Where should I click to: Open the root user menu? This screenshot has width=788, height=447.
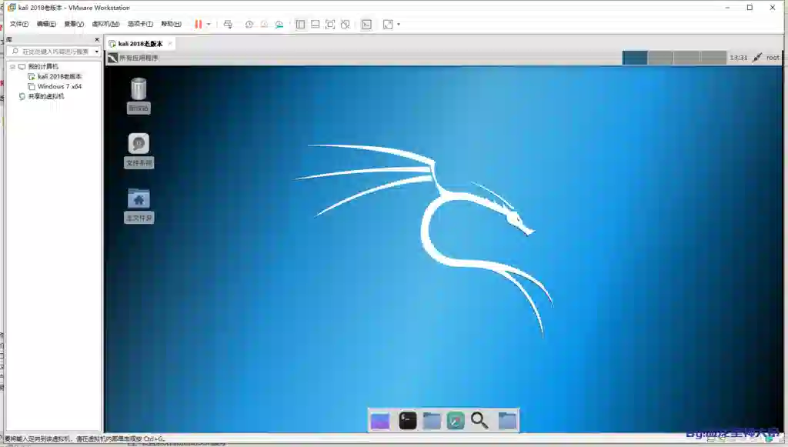pos(773,58)
